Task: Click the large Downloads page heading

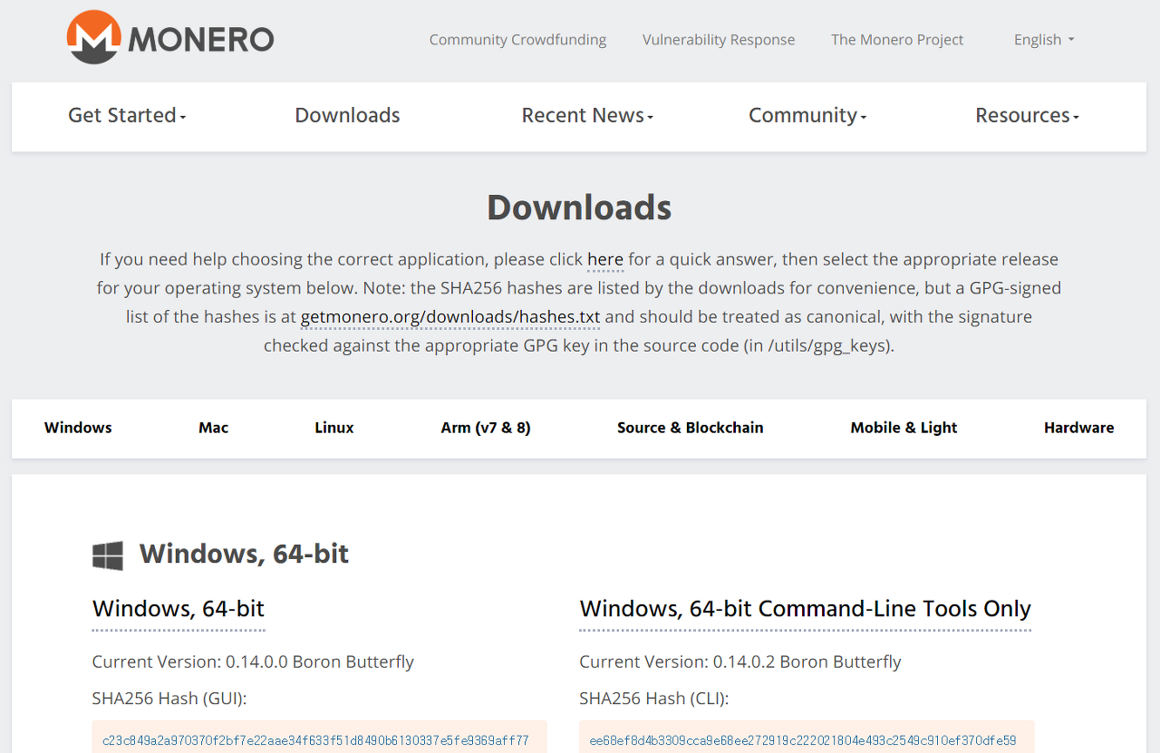Action: tap(579, 208)
